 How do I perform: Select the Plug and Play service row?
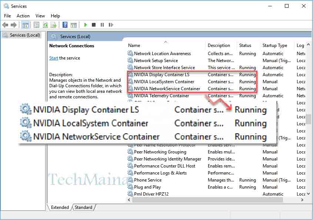[147, 187]
